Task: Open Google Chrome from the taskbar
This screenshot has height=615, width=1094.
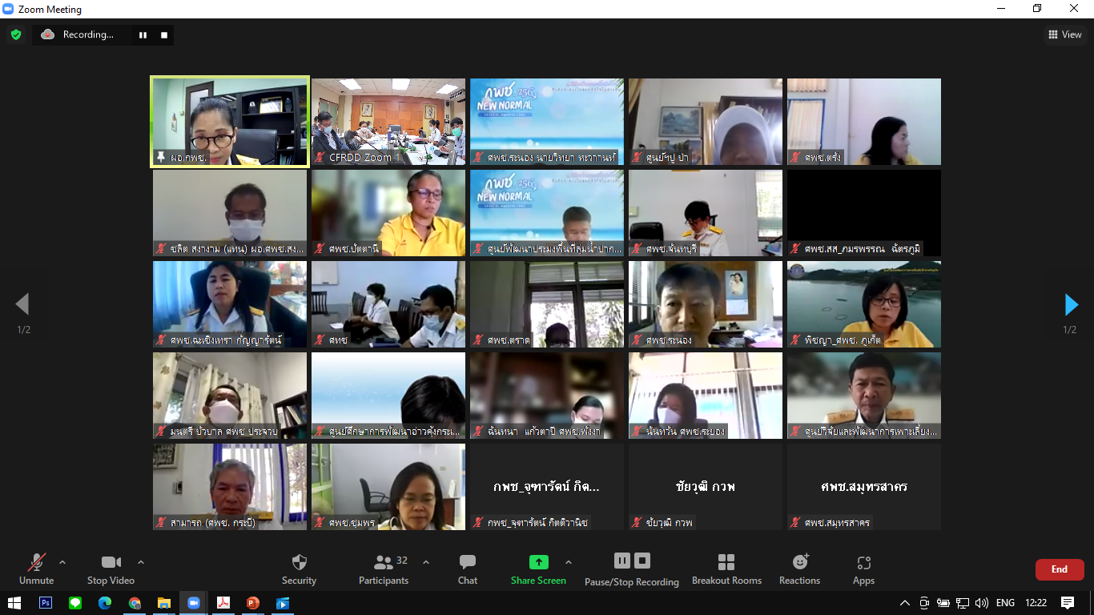Action: (135, 603)
